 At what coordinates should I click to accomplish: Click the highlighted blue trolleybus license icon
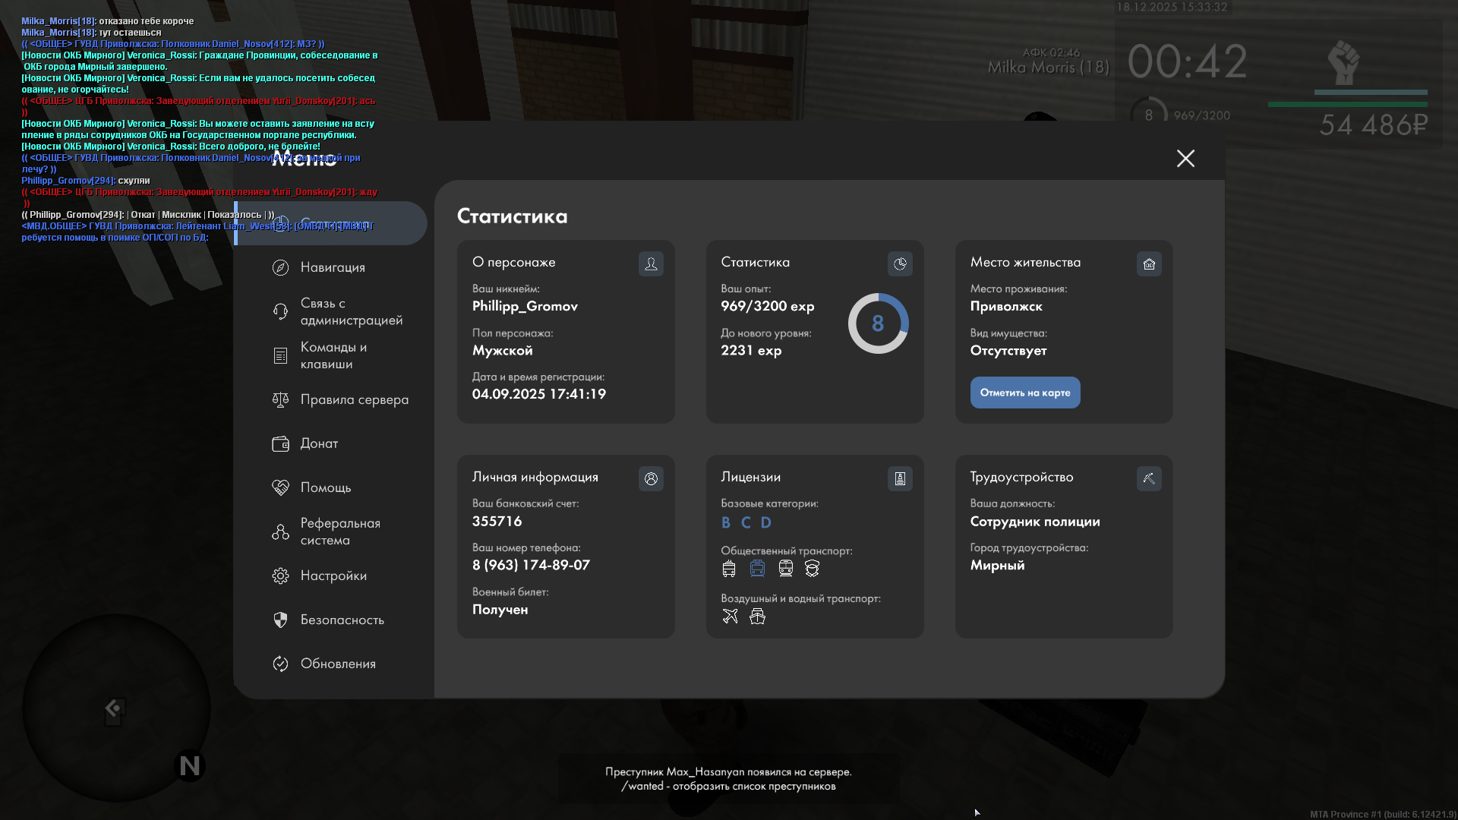pos(757,568)
